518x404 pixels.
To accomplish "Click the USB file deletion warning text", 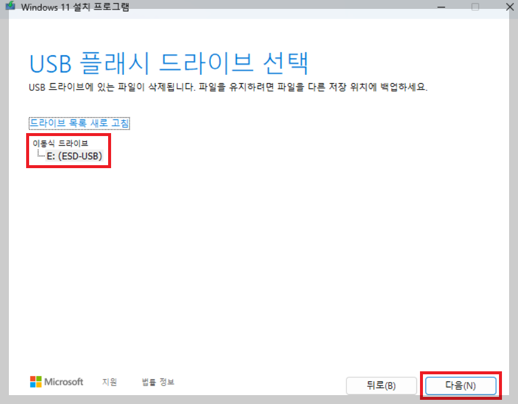I will coord(228,87).
